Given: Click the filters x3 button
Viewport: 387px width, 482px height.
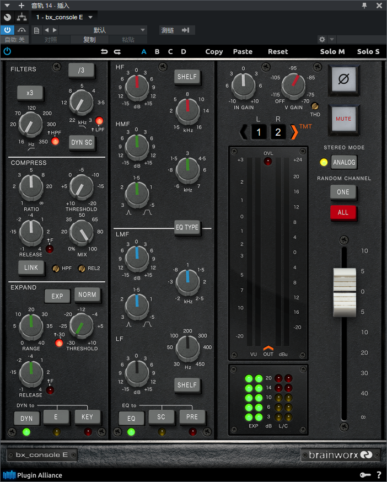Looking at the screenshot, I should (x=30, y=93).
